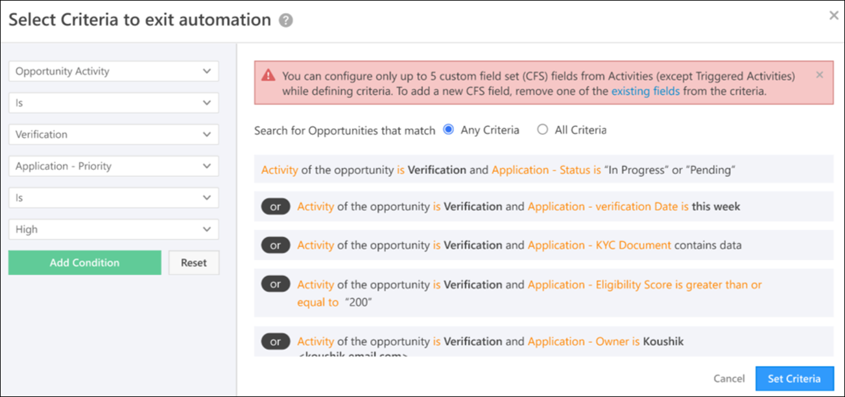Select the Application - Status criteria row
This screenshot has width=845, height=397.
pyautogui.click(x=543, y=169)
